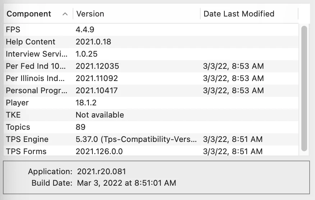Sort by Date Last Modified header
The width and height of the screenshot is (315, 200).
(x=249, y=14)
